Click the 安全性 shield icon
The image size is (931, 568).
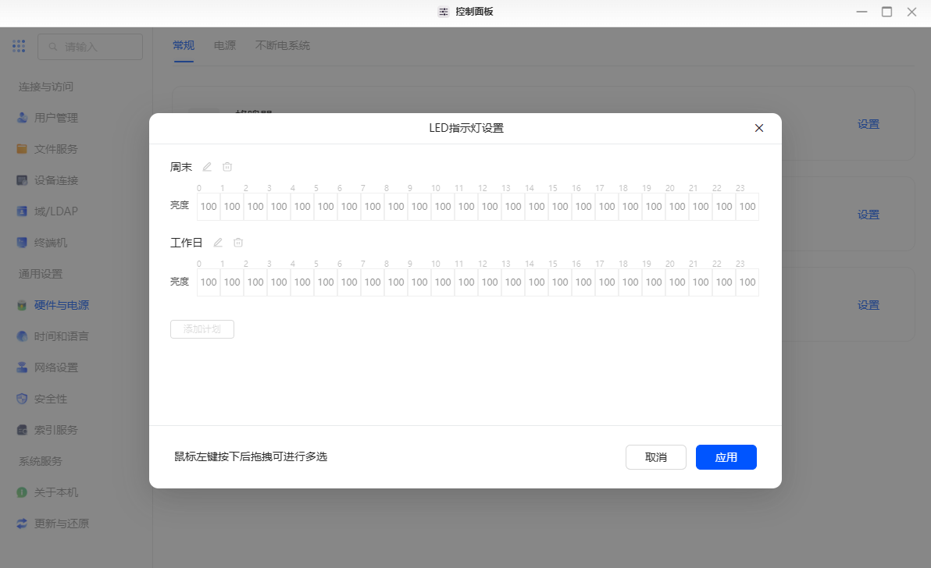pyautogui.click(x=22, y=399)
